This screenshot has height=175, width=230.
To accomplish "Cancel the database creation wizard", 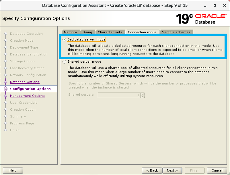I will (x=217, y=170).
